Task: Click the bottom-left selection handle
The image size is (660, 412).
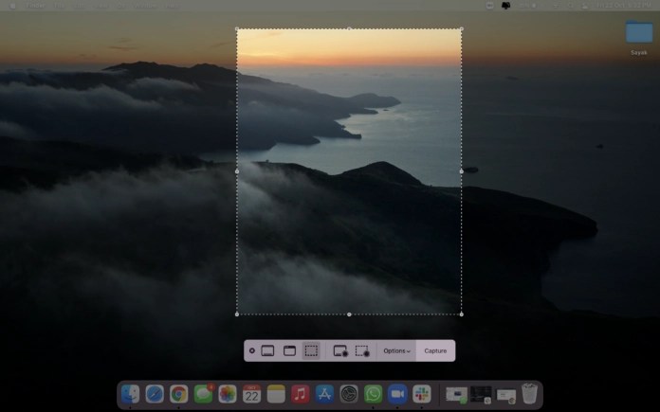Action: tap(237, 314)
